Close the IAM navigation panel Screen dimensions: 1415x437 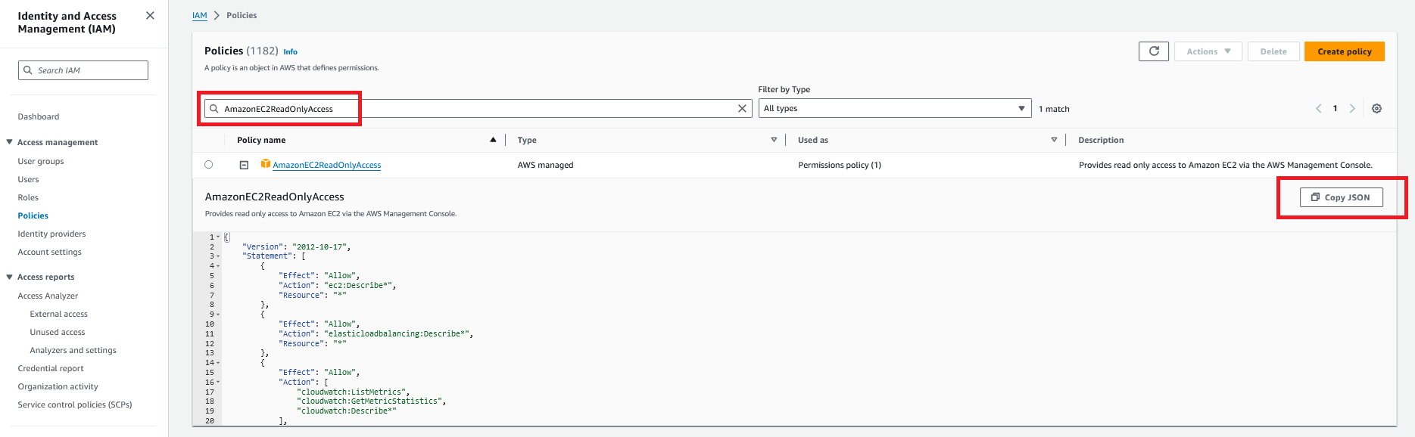point(150,15)
